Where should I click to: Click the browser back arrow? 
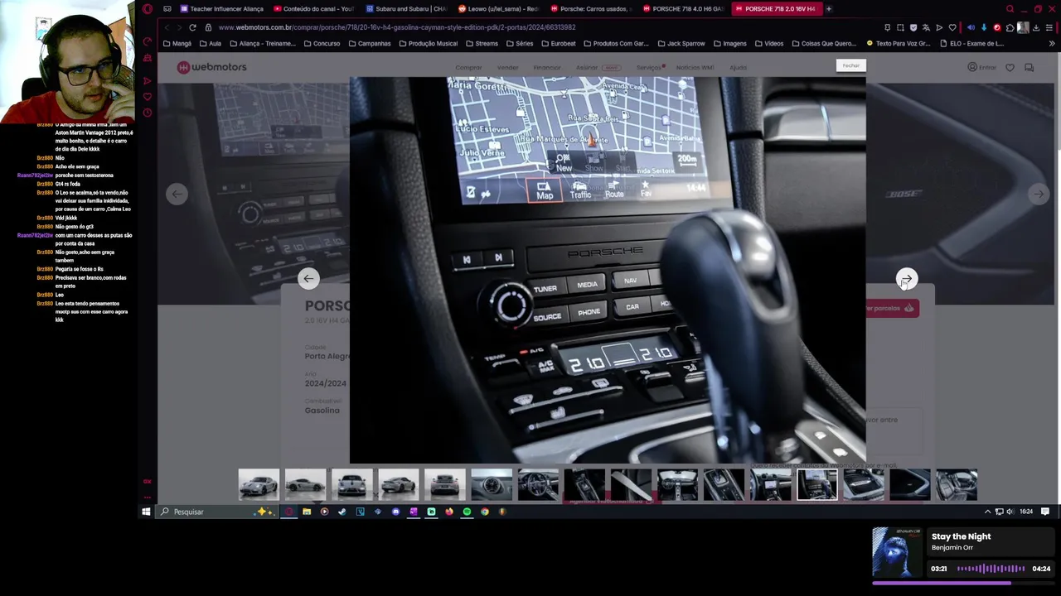[x=167, y=27]
